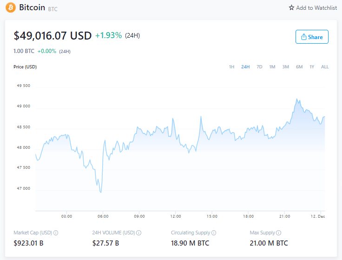
Task: Click the 1.00 BTC value
Action: pyautogui.click(x=24, y=51)
